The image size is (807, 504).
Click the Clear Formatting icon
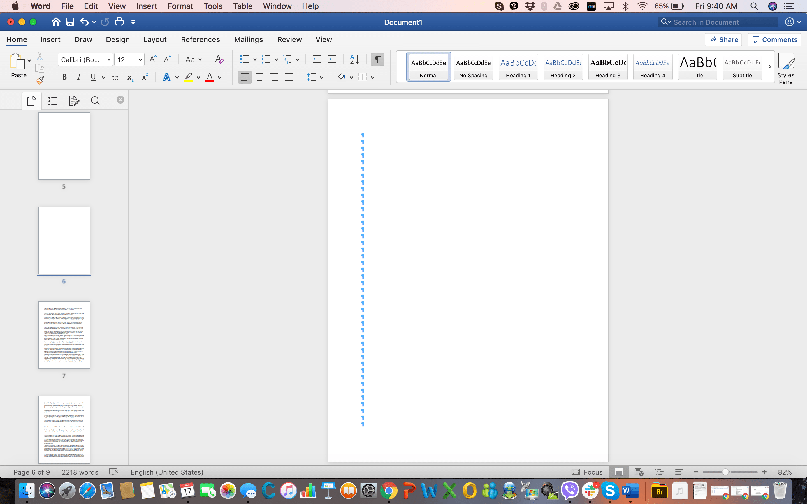[x=219, y=59]
